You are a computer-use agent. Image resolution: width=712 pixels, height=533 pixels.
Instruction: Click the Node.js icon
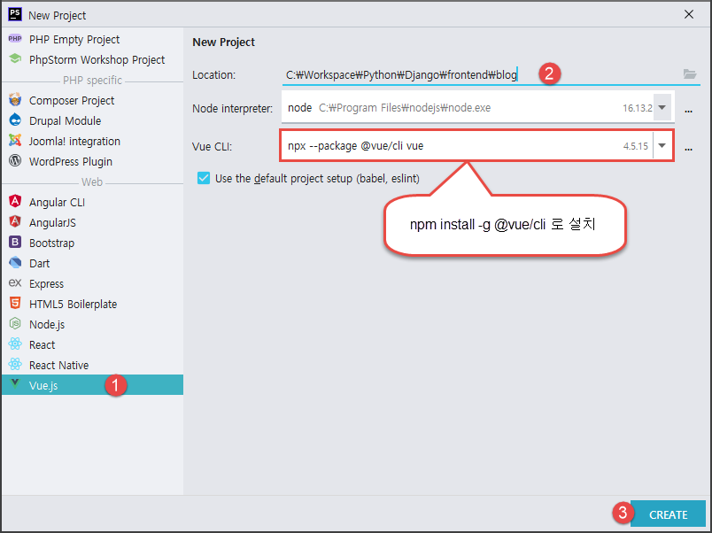pyautogui.click(x=15, y=323)
